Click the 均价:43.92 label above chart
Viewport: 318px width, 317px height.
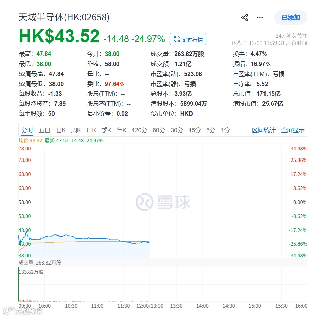click(30, 140)
